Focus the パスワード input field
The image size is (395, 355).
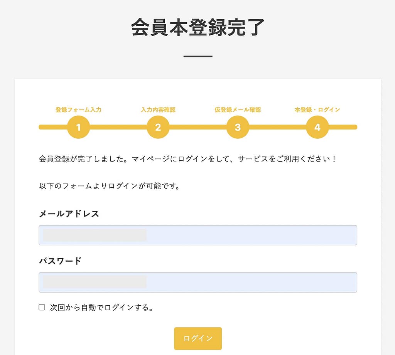pyautogui.click(x=197, y=283)
